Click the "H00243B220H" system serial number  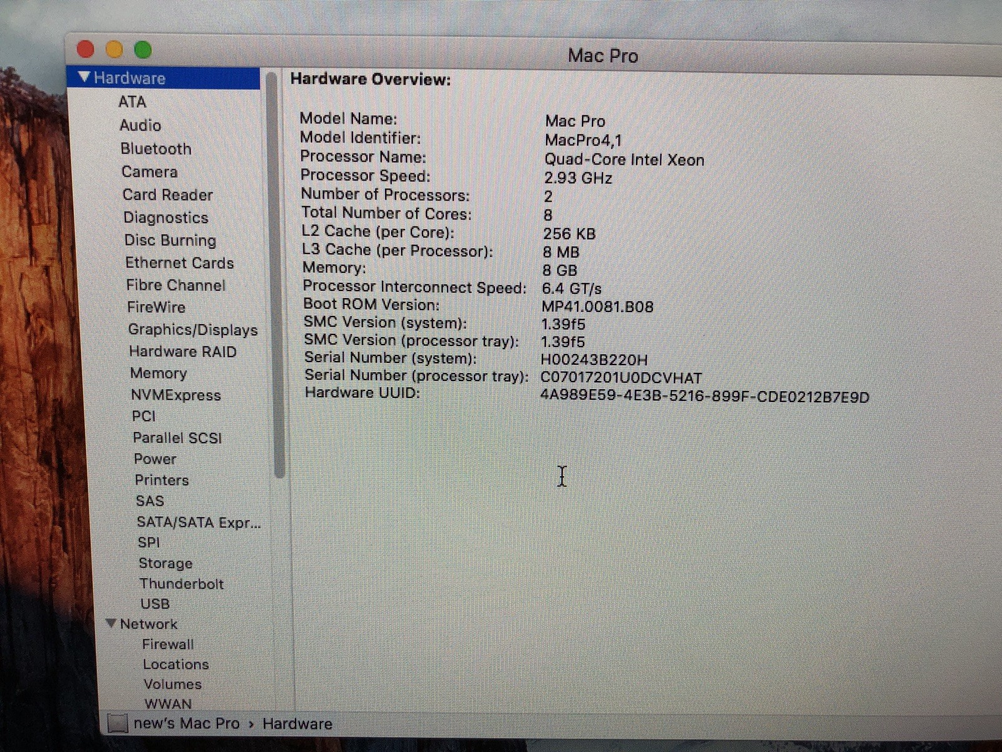(594, 360)
